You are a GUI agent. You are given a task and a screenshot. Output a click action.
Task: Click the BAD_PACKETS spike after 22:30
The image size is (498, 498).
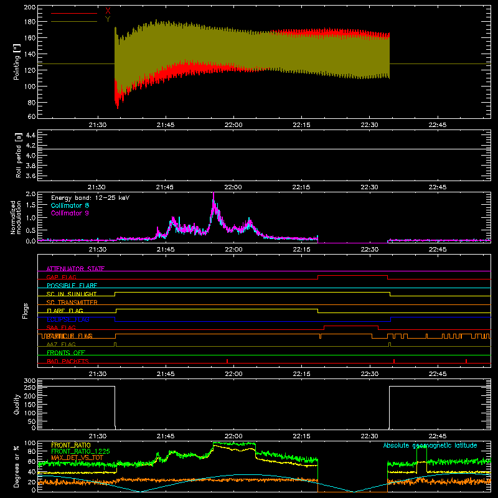point(394,361)
